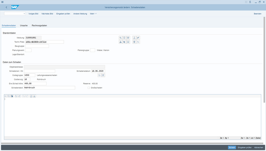Click the back arrow next to SAP logo

[6, 7]
